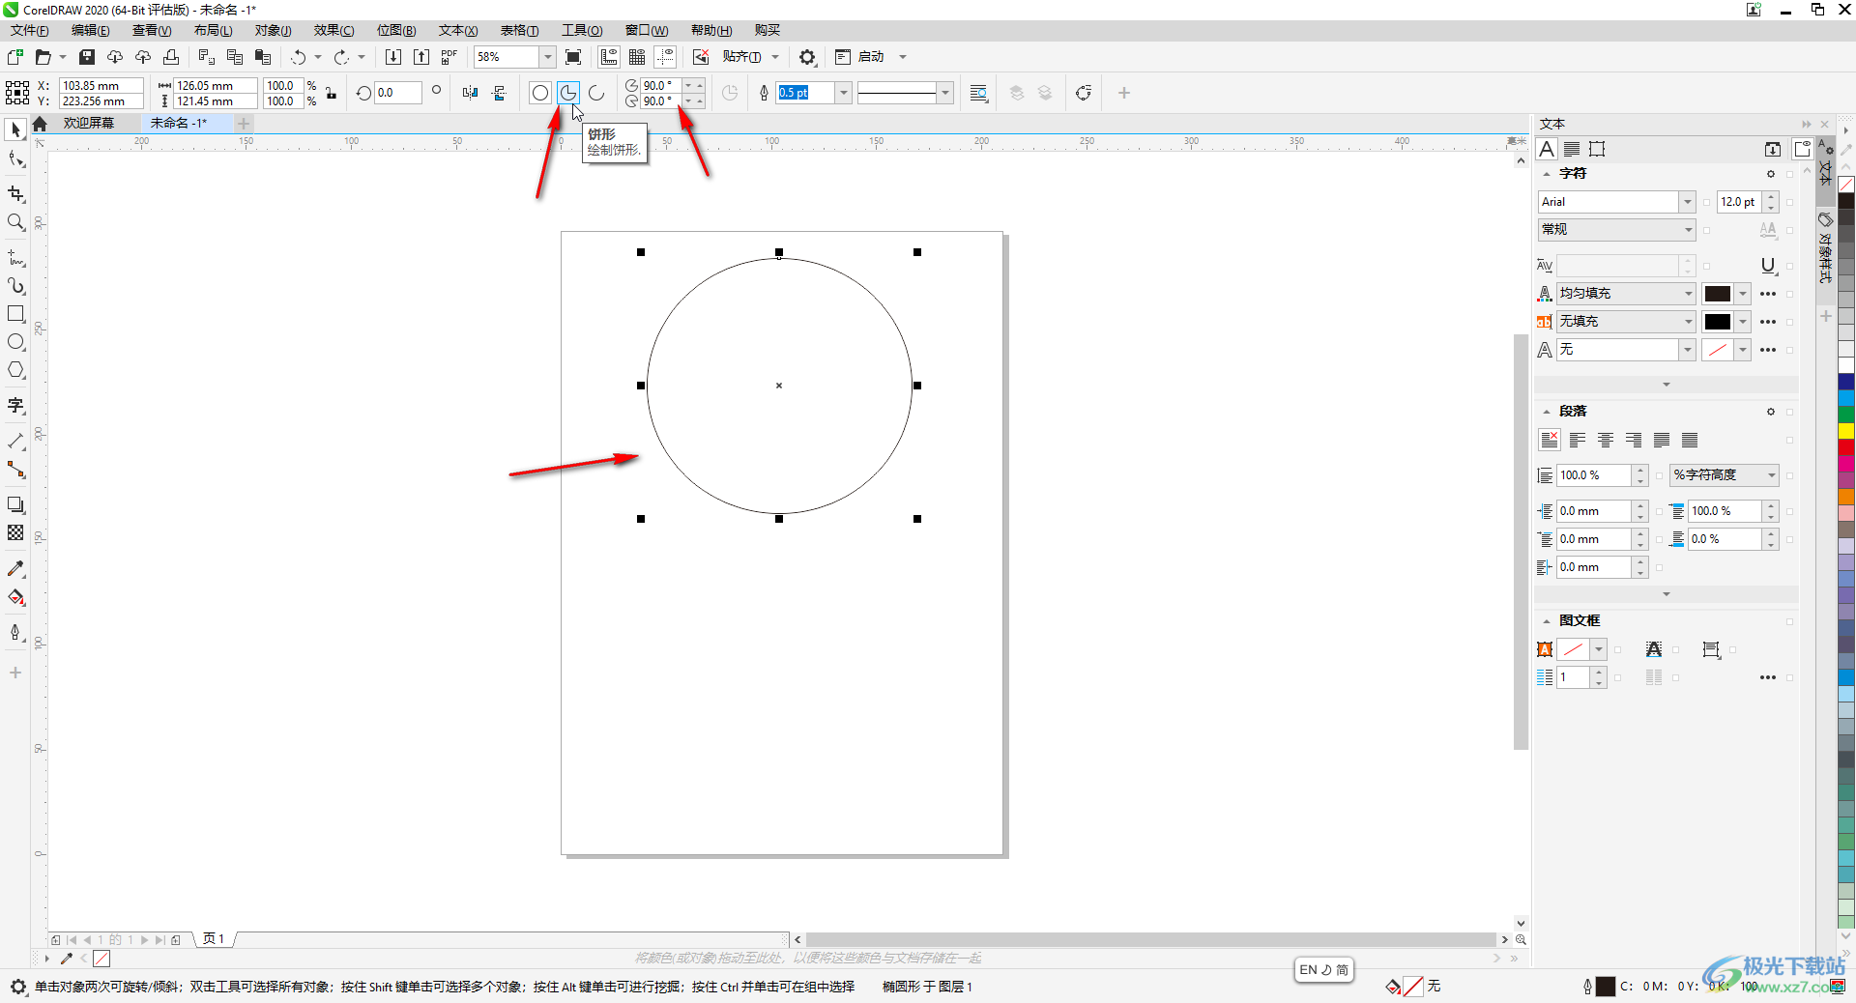Image resolution: width=1856 pixels, height=1003 pixels.
Task: Click the home icon beside Welcome tab
Action: [40, 124]
